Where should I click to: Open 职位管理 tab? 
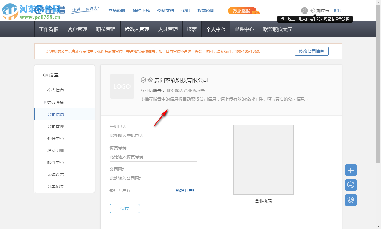pyautogui.click(x=106, y=29)
